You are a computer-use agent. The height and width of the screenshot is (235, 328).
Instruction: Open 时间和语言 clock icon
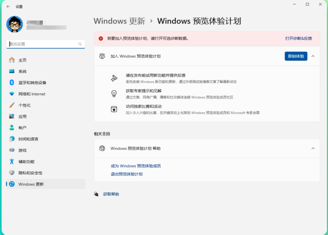coord(12,139)
